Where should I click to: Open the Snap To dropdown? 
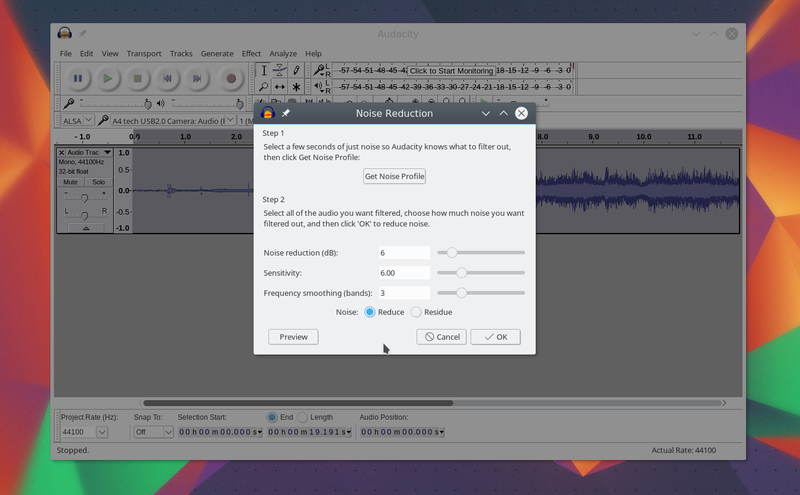click(x=153, y=432)
